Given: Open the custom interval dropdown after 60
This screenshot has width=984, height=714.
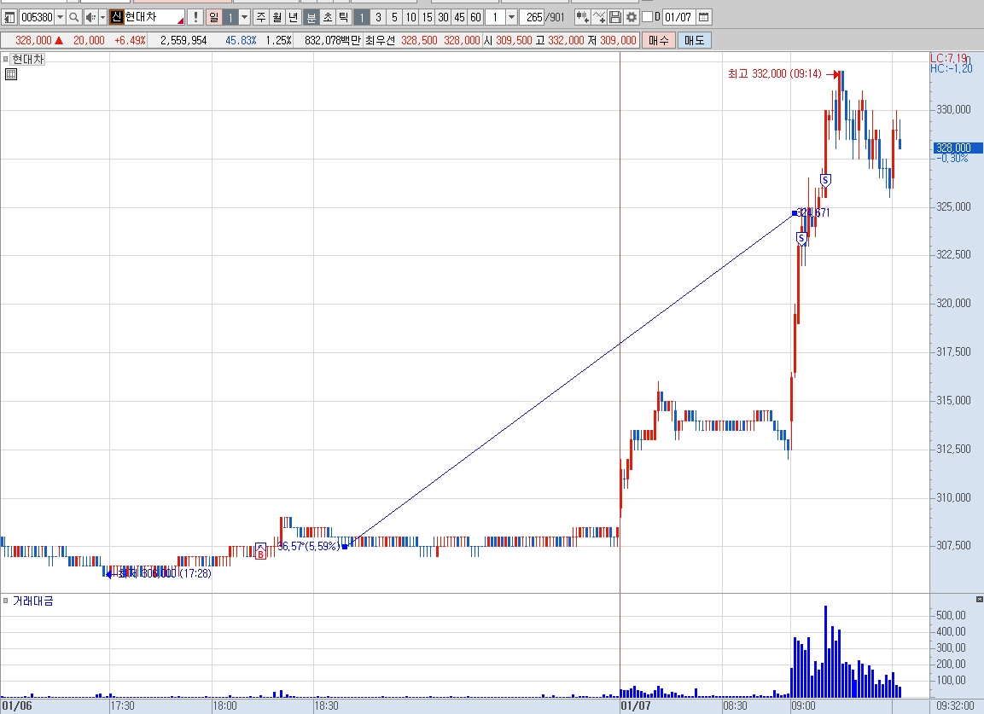Looking at the screenshot, I should tap(511, 17).
